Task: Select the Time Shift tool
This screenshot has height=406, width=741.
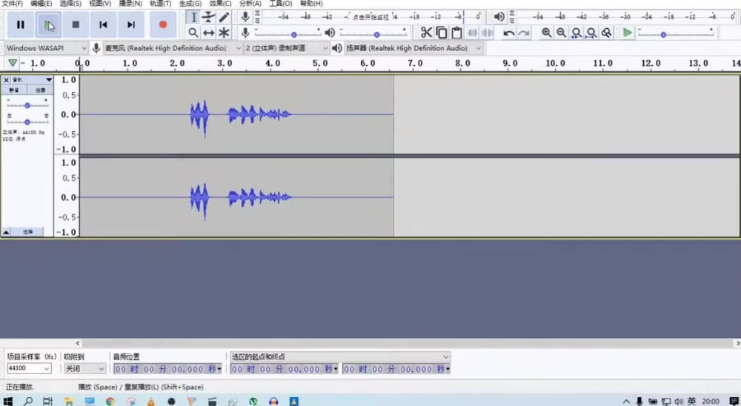Action: (x=208, y=33)
